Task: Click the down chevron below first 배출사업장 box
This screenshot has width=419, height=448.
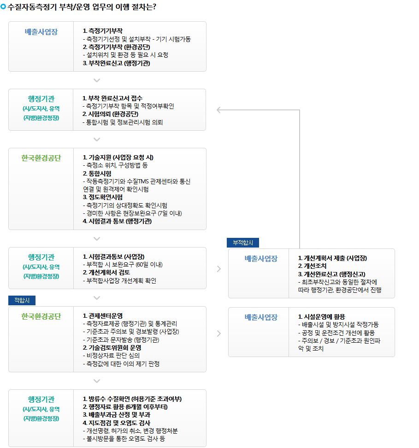Action: click(96, 80)
